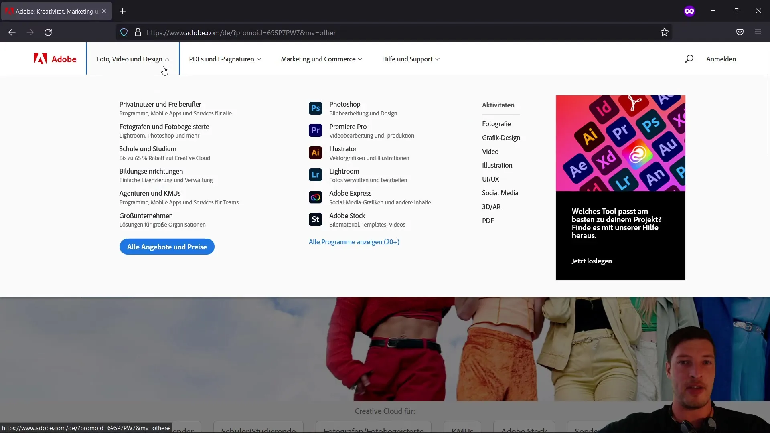Open the Firefox hamburger menu
This screenshot has height=433, width=770.
[x=758, y=32]
